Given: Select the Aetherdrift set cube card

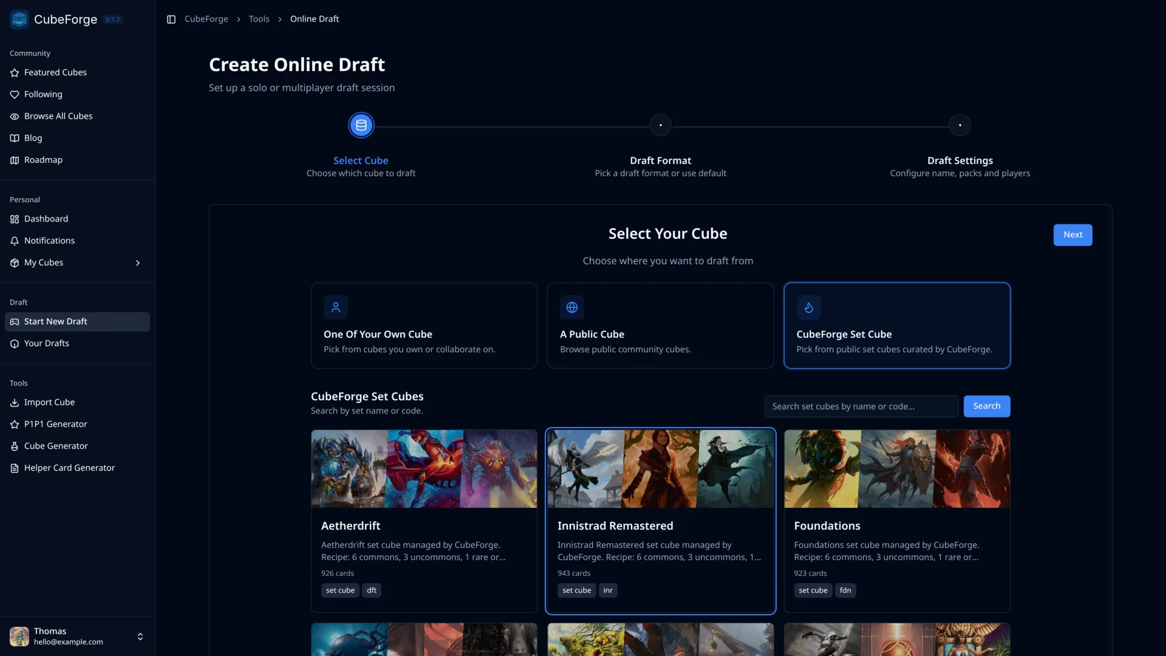Looking at the screenshot, I should (424, 521).
